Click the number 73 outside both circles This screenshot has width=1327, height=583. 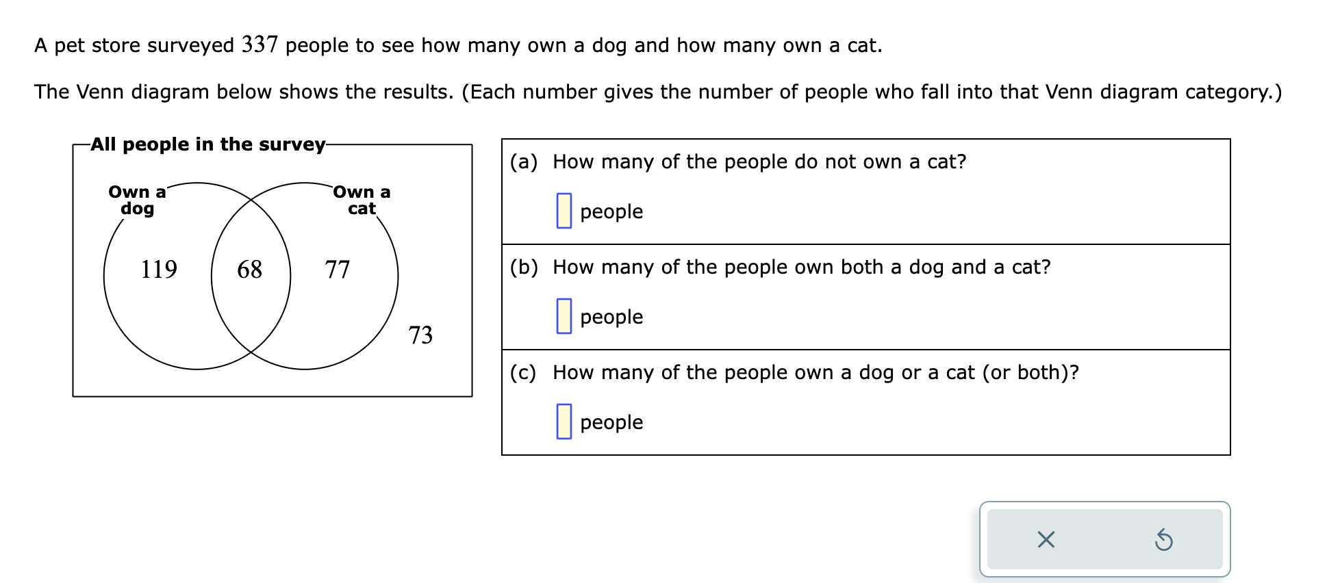[x=420, y=335]
